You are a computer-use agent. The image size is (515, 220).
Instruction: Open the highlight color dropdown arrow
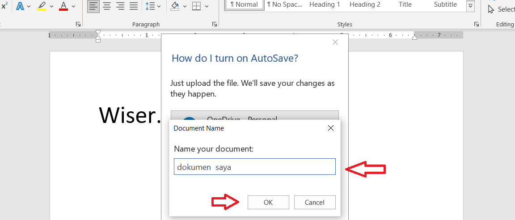(51, 6)
